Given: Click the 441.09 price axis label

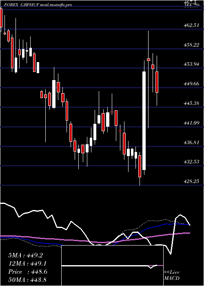Looking at the screenshot, I should (191, 123).
